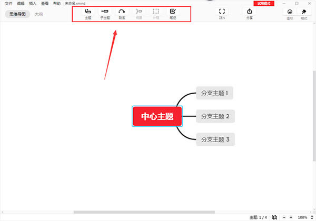
Task: Zoom in with the plus button
Action: click(x=291, y=217)
